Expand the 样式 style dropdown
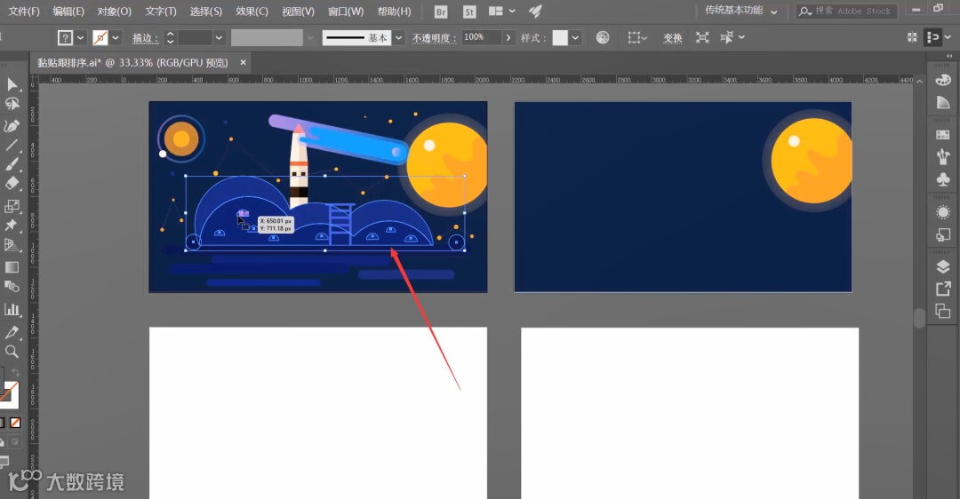Image resolution: width=960 pixels, height=499 pixels. (576, 38)
